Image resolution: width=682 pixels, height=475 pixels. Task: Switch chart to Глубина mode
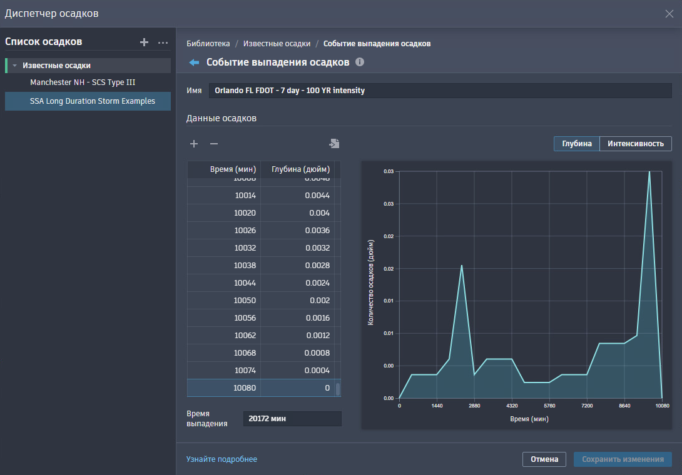point(577,144)
